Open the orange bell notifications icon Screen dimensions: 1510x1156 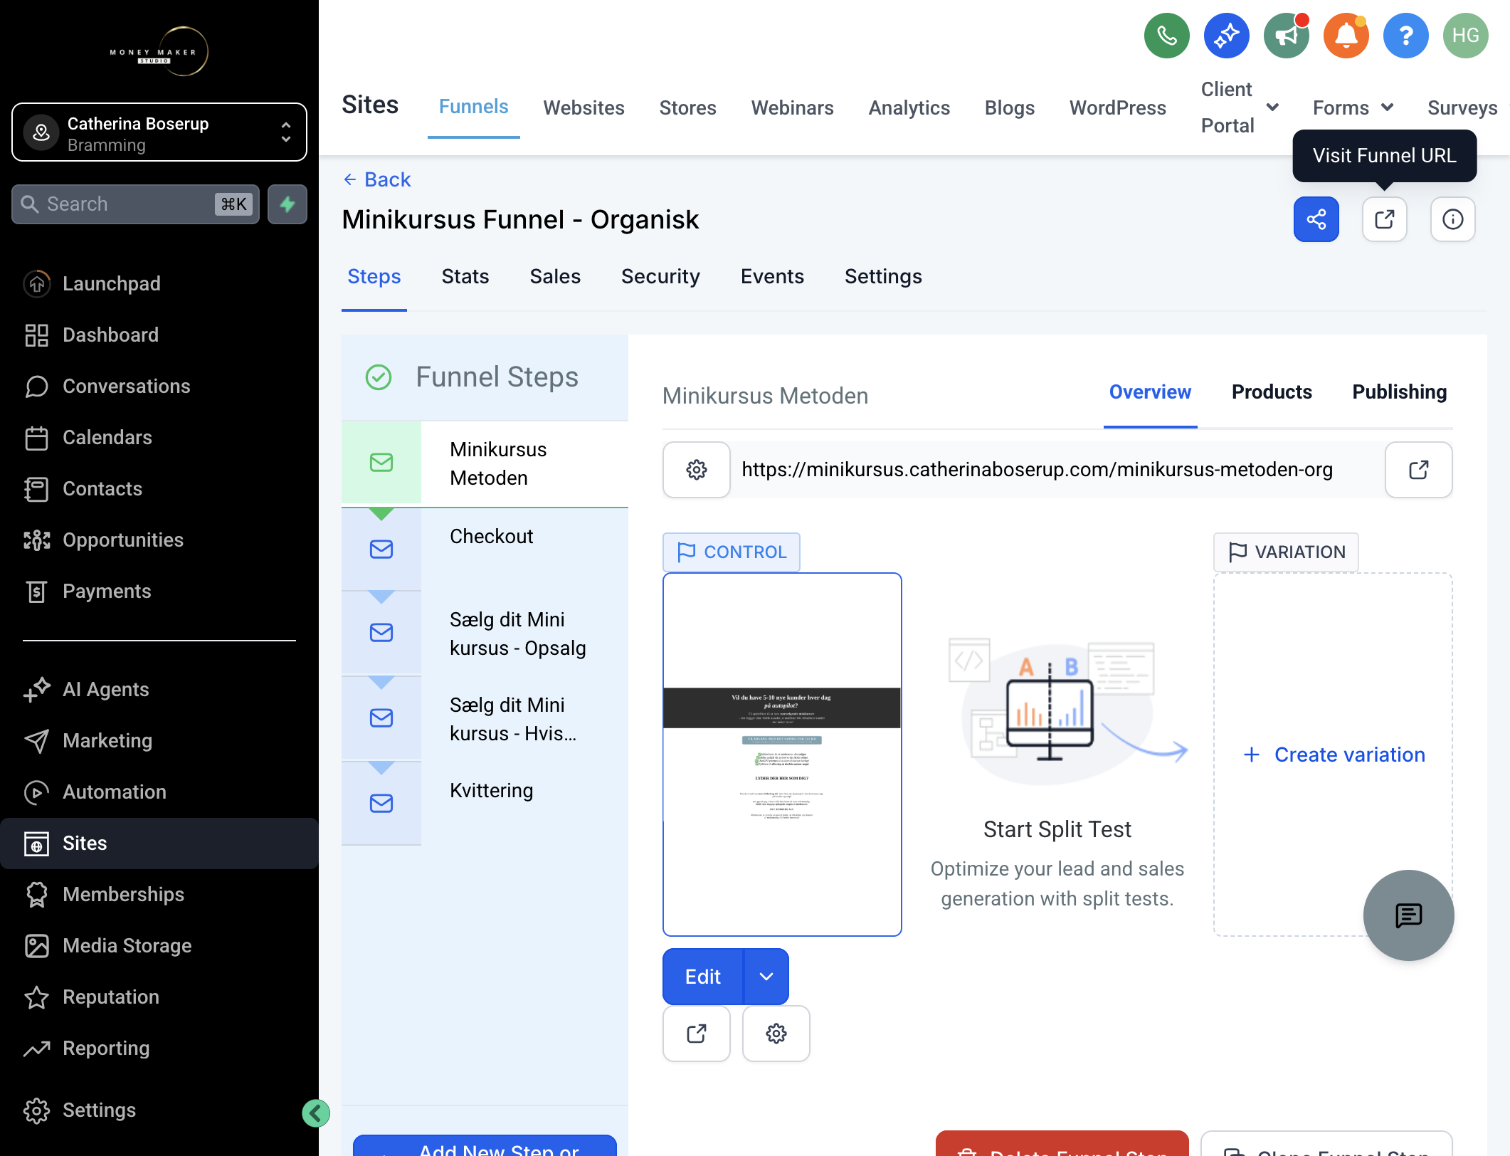tap(1346, 36)
